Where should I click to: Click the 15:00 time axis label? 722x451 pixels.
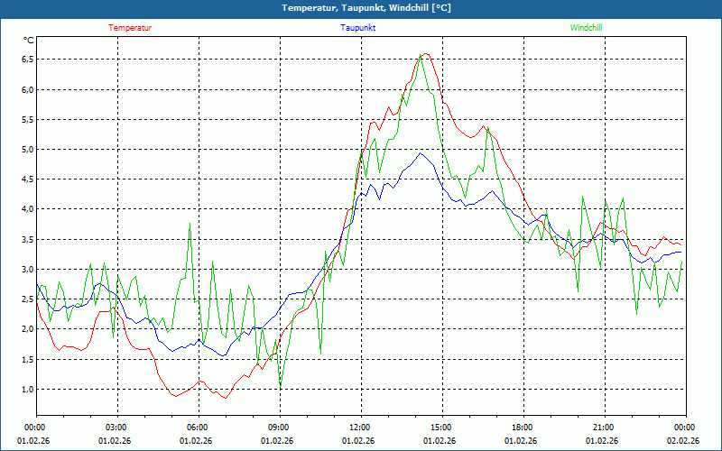(441, 428)
